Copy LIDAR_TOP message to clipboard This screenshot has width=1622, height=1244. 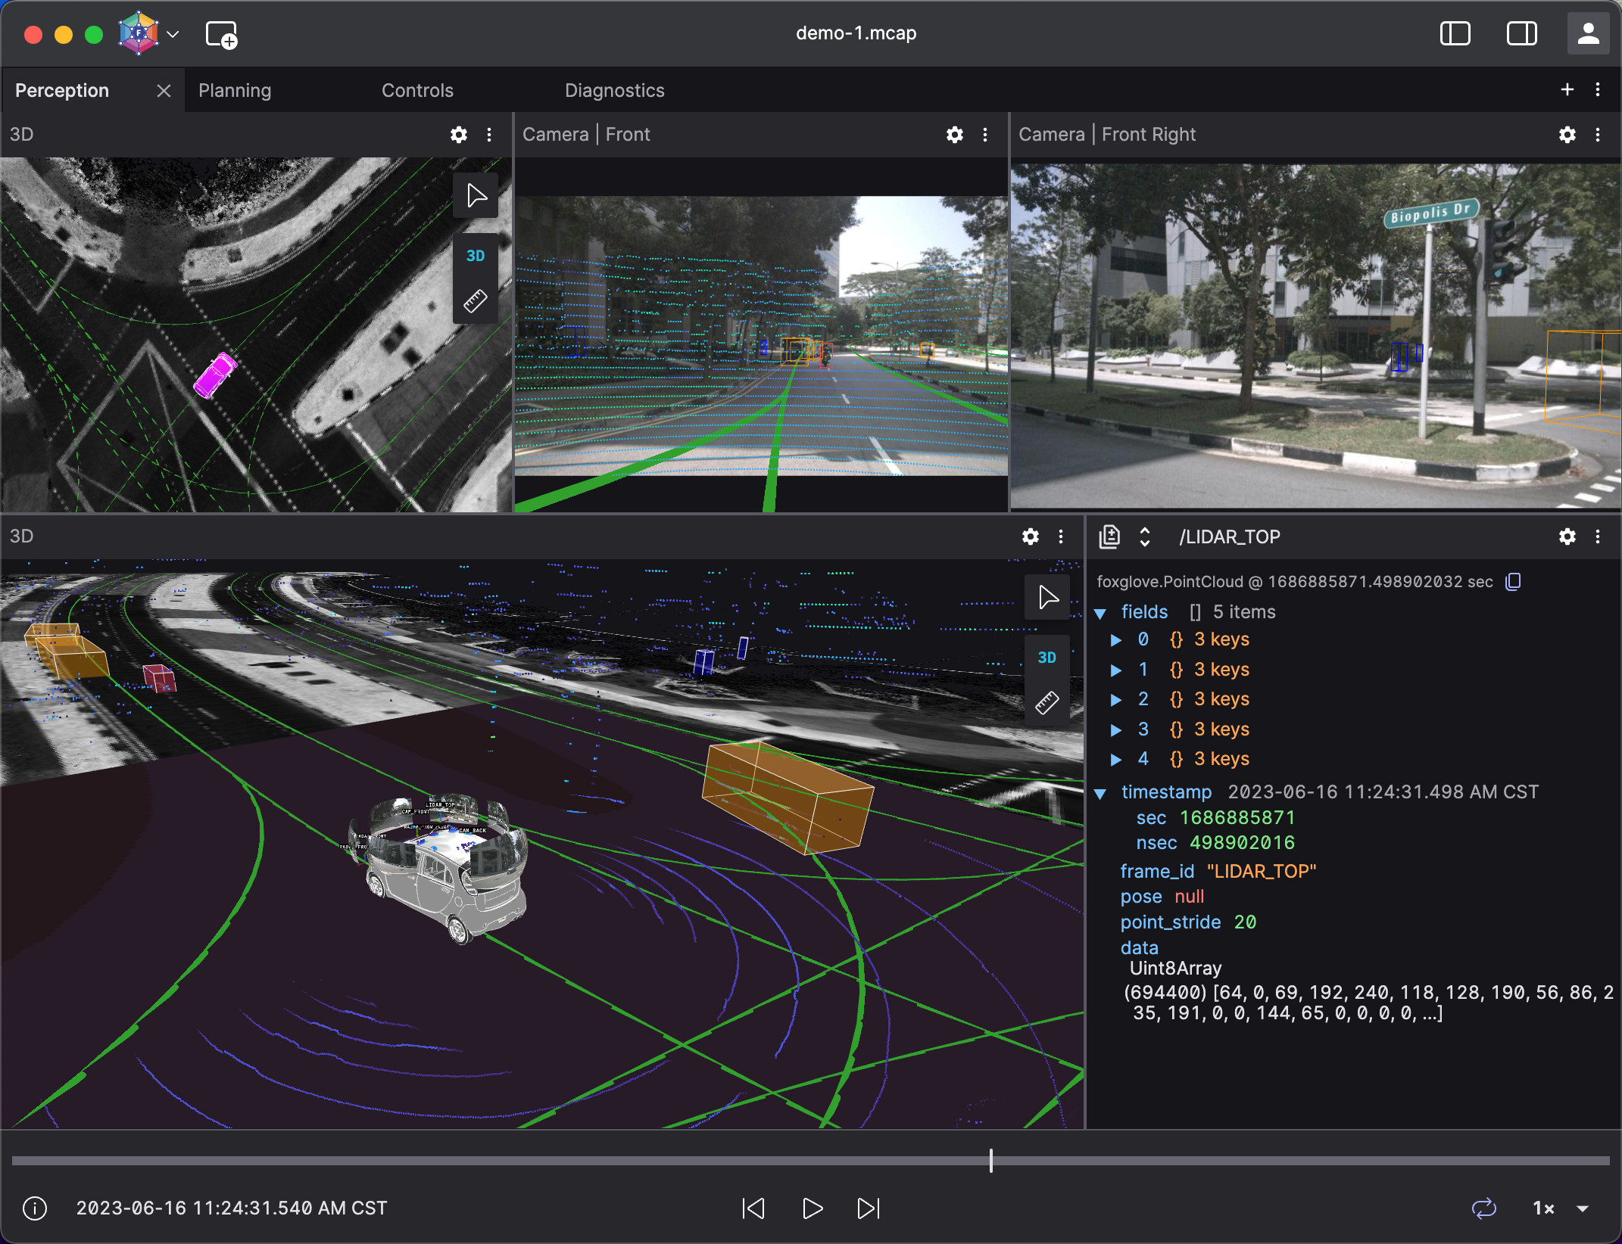coord(1513,581)
